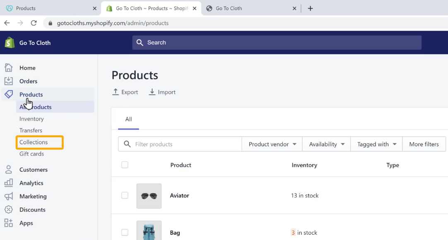Click the Aviator sunglasses thumbnail

[x=149, y=196]
